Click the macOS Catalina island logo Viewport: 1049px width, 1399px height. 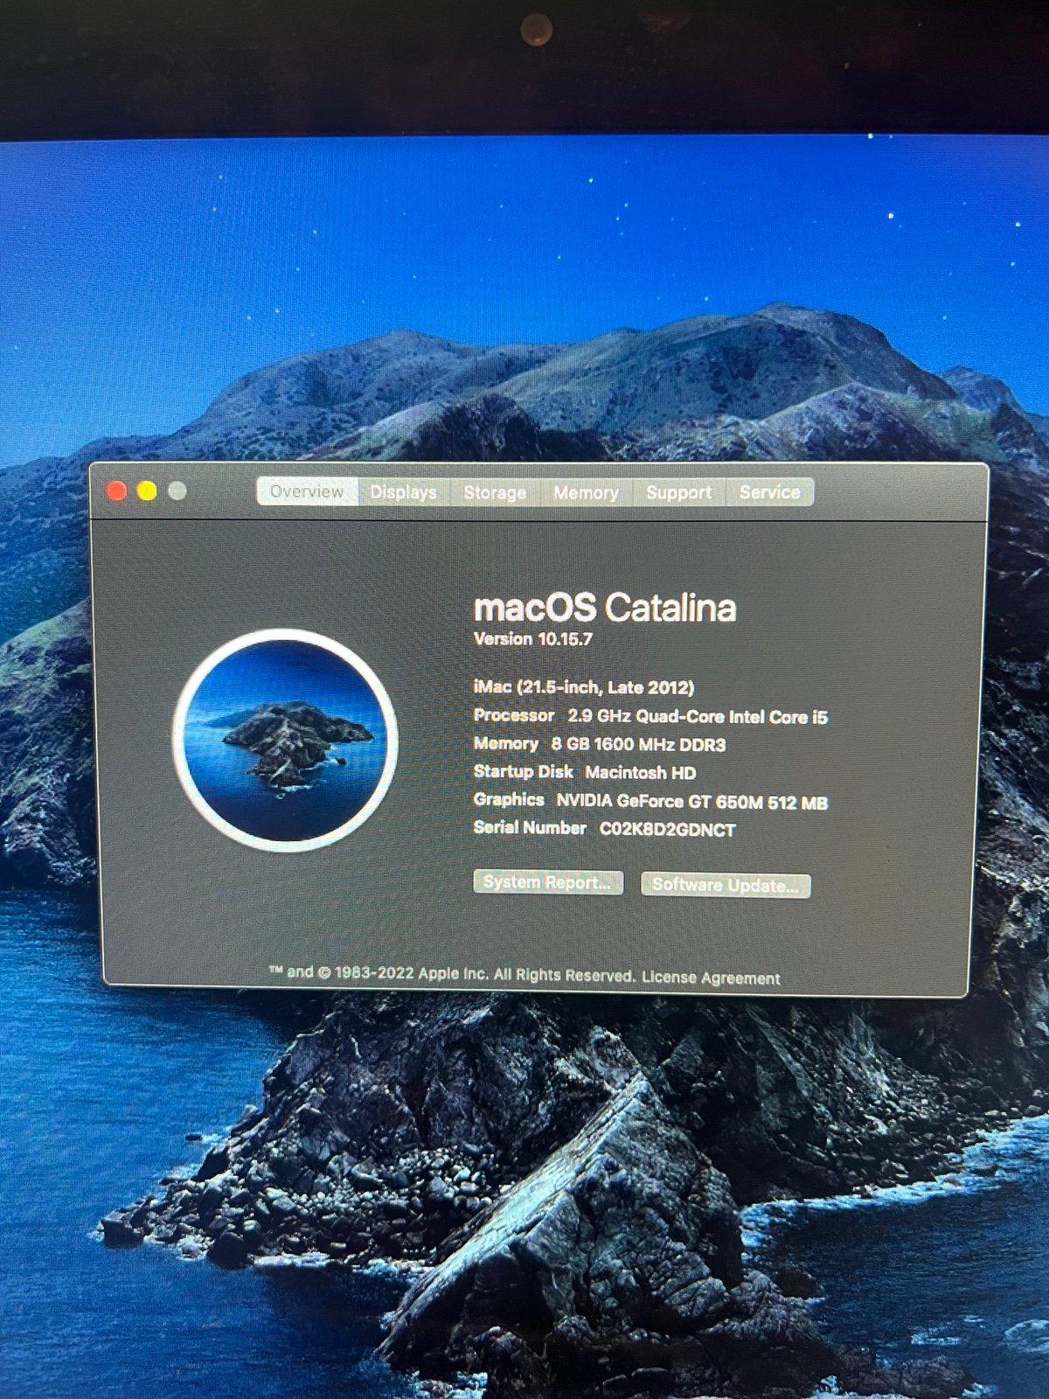[286, 740]
